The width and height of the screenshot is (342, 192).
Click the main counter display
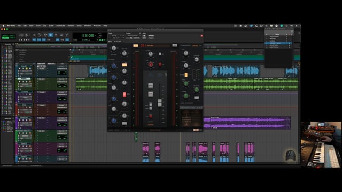pos(88,36)
